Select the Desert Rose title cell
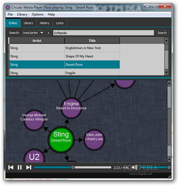The height and width of the screenshot is (186, 179). [x=92, y=65]
